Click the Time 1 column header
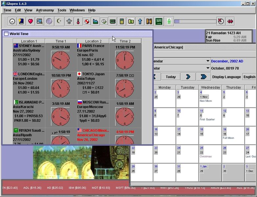This screenshot has width=257, height=197. pos(61,41)
